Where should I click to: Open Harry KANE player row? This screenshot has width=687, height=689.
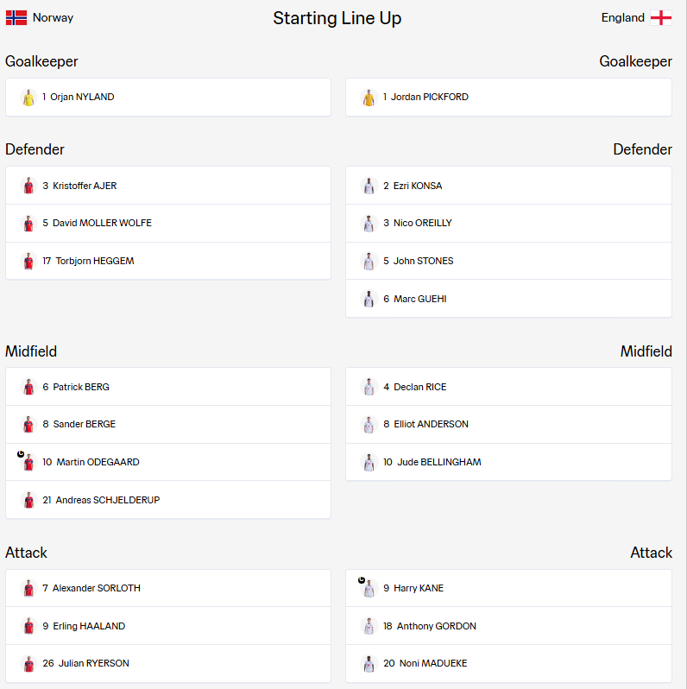508,588
